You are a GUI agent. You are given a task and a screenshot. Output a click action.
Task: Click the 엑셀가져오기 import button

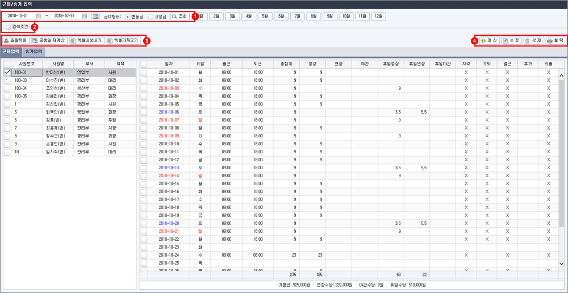click(123, 40)
